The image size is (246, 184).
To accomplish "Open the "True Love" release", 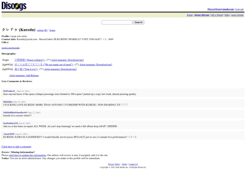I will (26, 69).
